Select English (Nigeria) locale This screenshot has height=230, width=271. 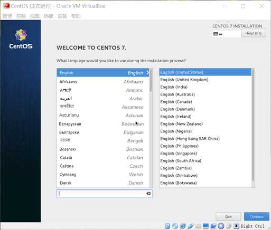[205, 131]
